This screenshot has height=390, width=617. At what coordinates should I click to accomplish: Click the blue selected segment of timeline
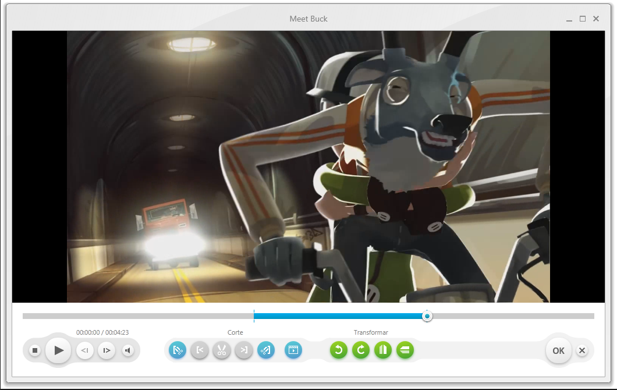(x=341, y=316)
